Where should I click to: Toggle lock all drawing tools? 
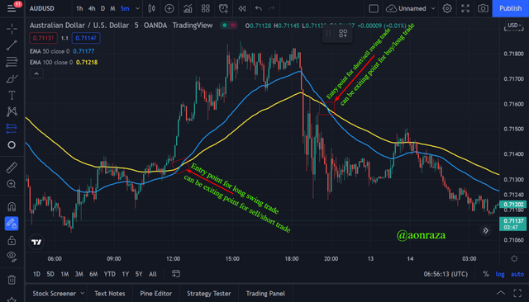pyautogui.click(x=12, y=240)
